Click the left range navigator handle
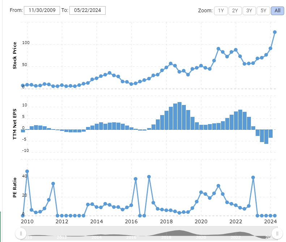286x242 pixels. coord(21,233)
